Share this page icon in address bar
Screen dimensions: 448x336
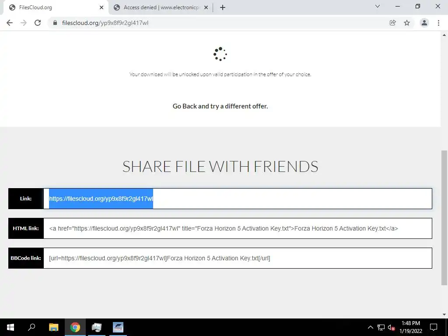click(392, 23)
